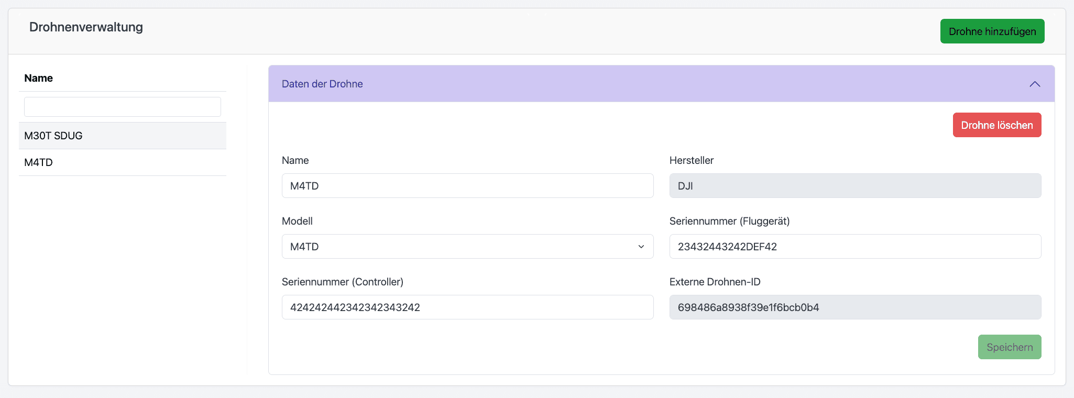Click the Hersteller field showing DJI
Screen dimensions: 1074x398
tap(855, 186)
